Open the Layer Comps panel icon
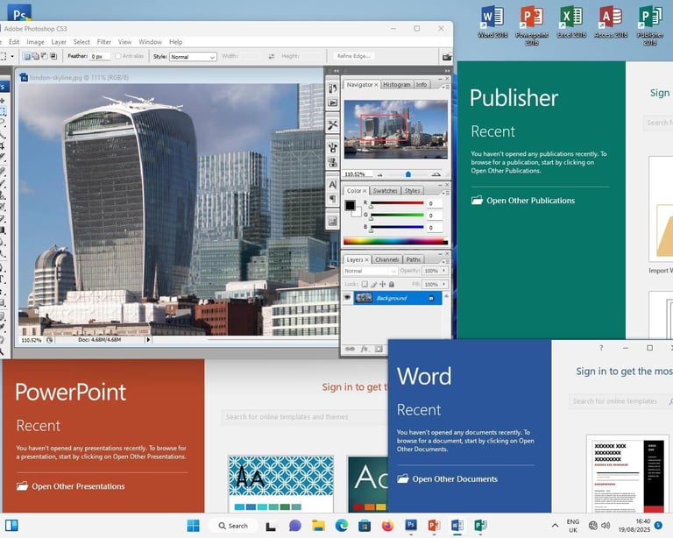Screen dimensions: 673x538 pos(333,222)
